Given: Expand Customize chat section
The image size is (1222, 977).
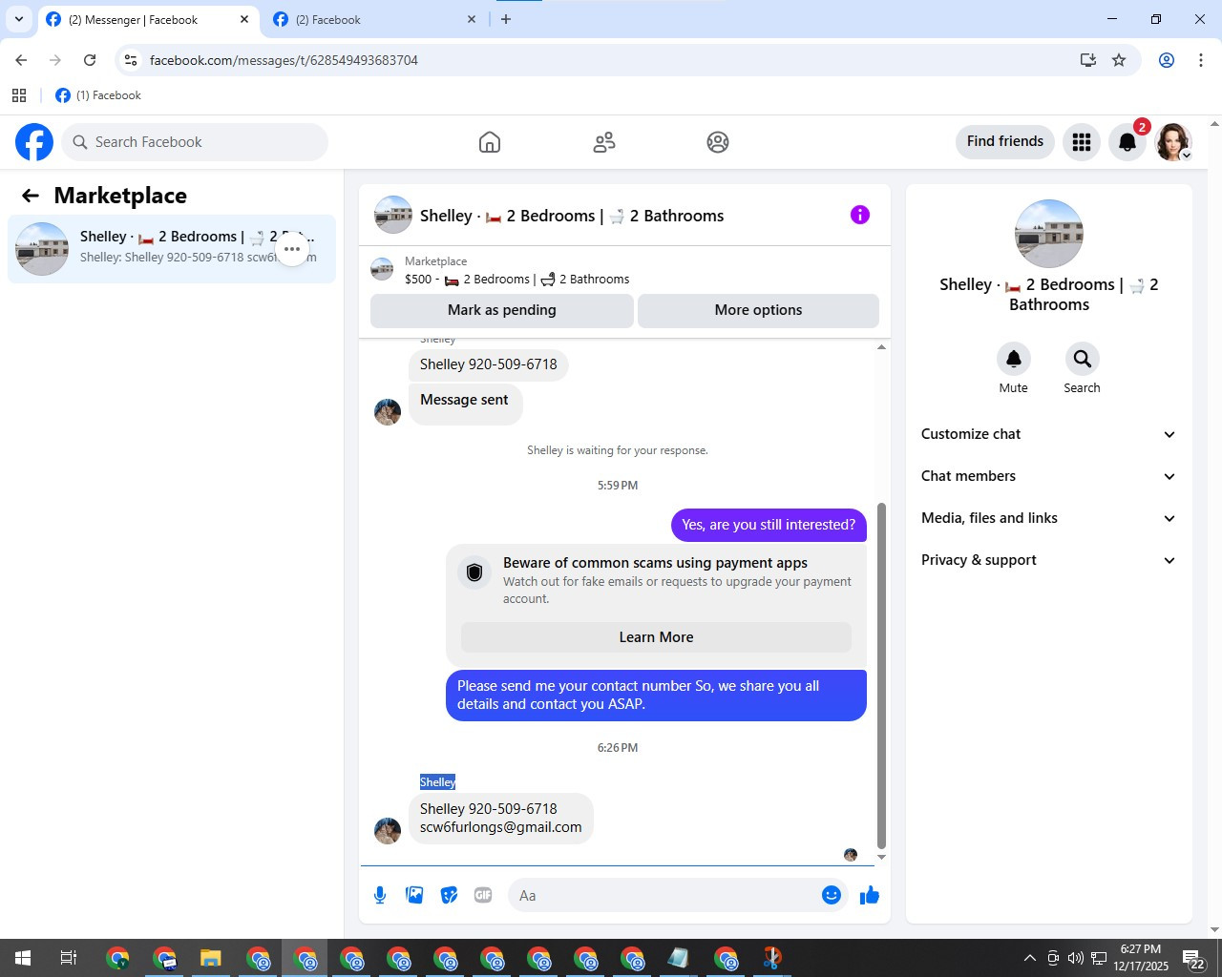Looking at the screenshot, I should [x=1048, y=434].
